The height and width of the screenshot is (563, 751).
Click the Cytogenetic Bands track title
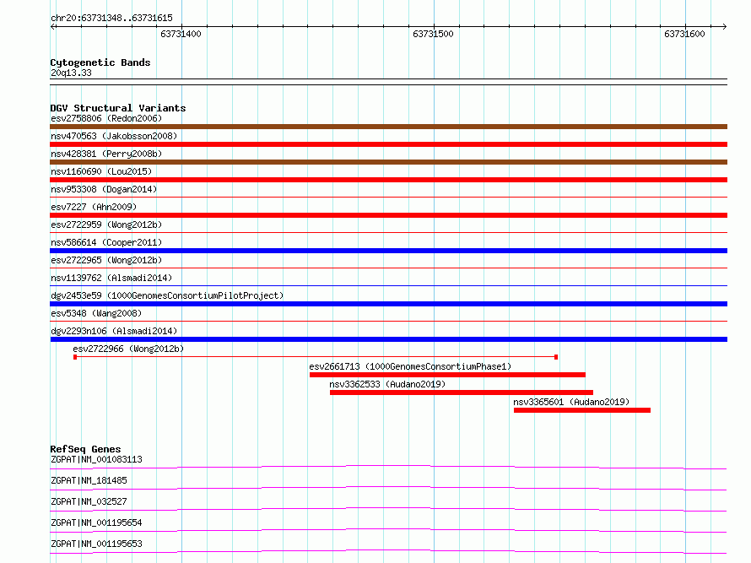pos(100,62)
